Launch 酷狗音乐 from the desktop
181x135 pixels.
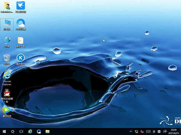21,58
